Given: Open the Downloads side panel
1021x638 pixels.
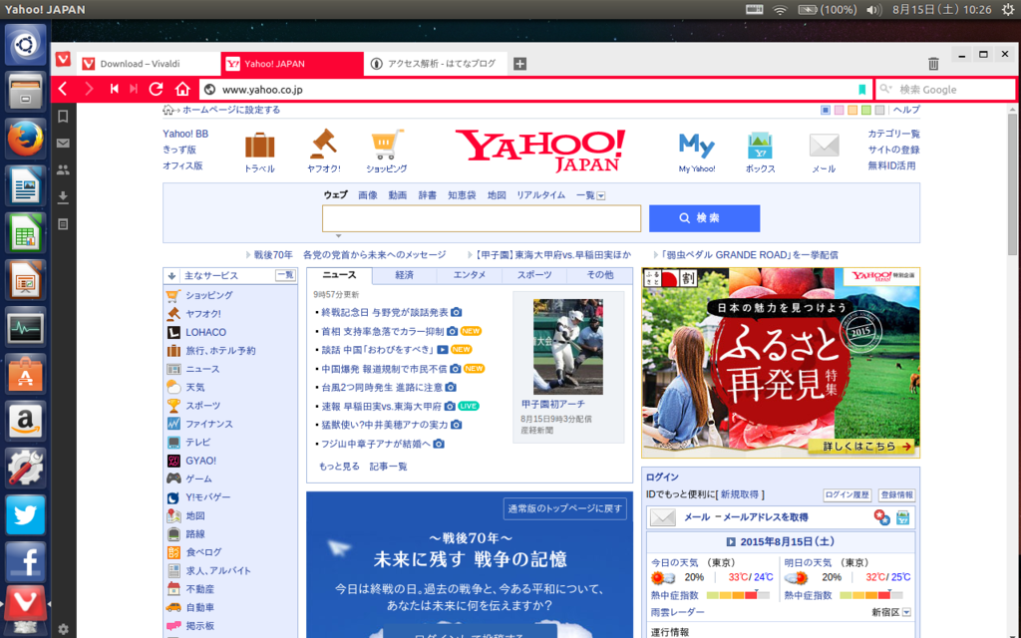Looking at the screenshot, I should (x=63, y=197).
